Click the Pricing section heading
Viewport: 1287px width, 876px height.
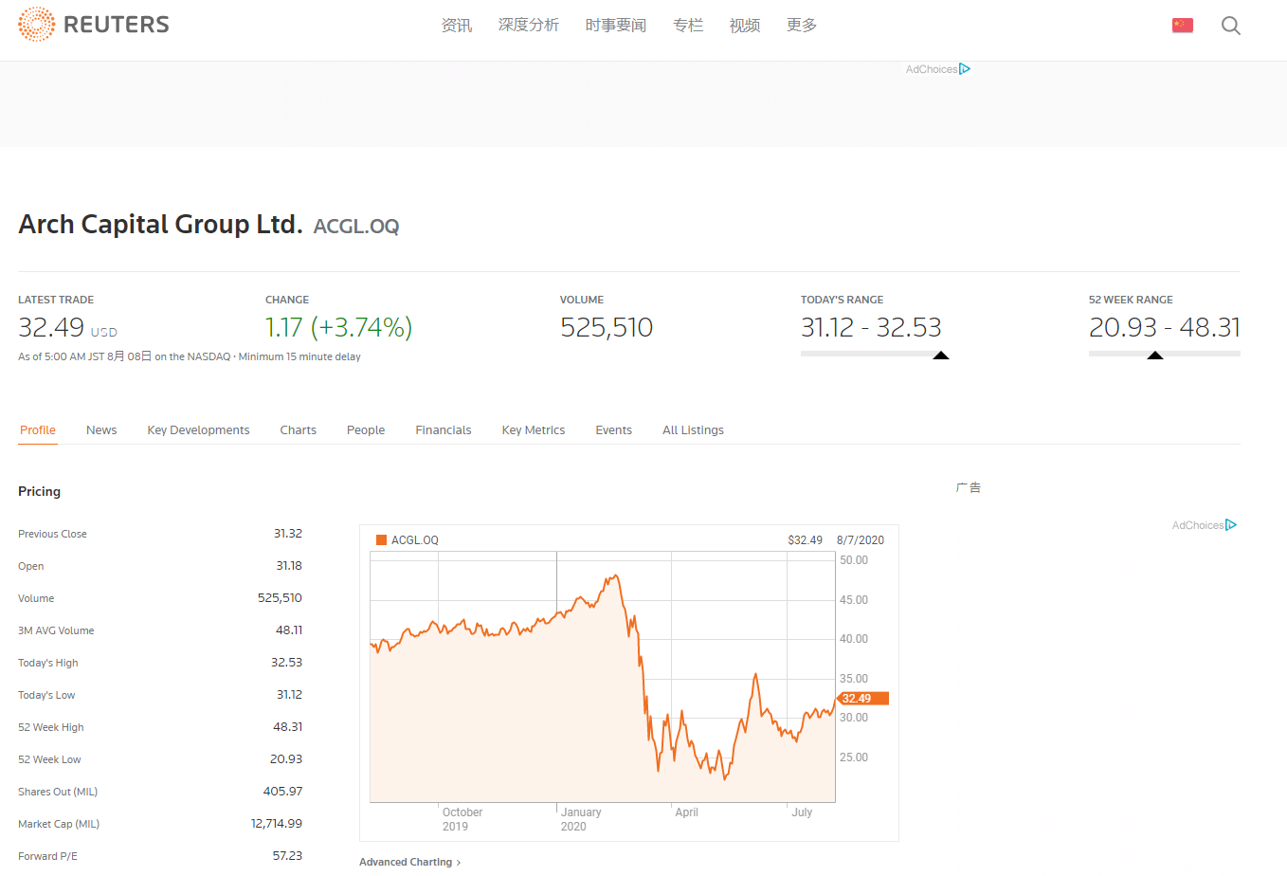click(x=39, y=491)
